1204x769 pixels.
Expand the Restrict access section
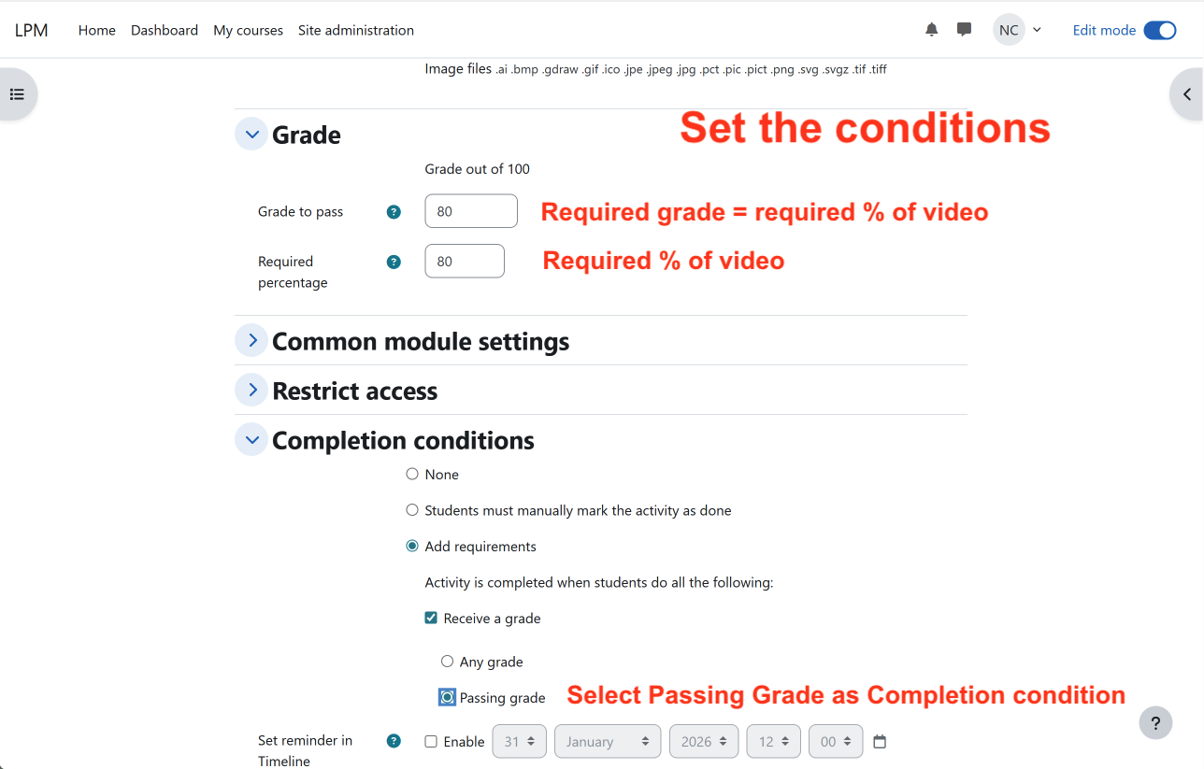251,390
